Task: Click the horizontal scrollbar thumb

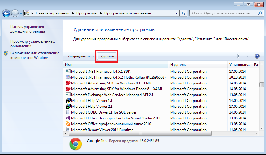Action: tap(140, 133)
